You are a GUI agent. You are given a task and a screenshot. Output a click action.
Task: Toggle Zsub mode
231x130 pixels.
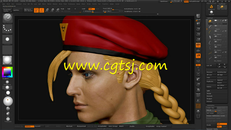(x=91, y=9)
